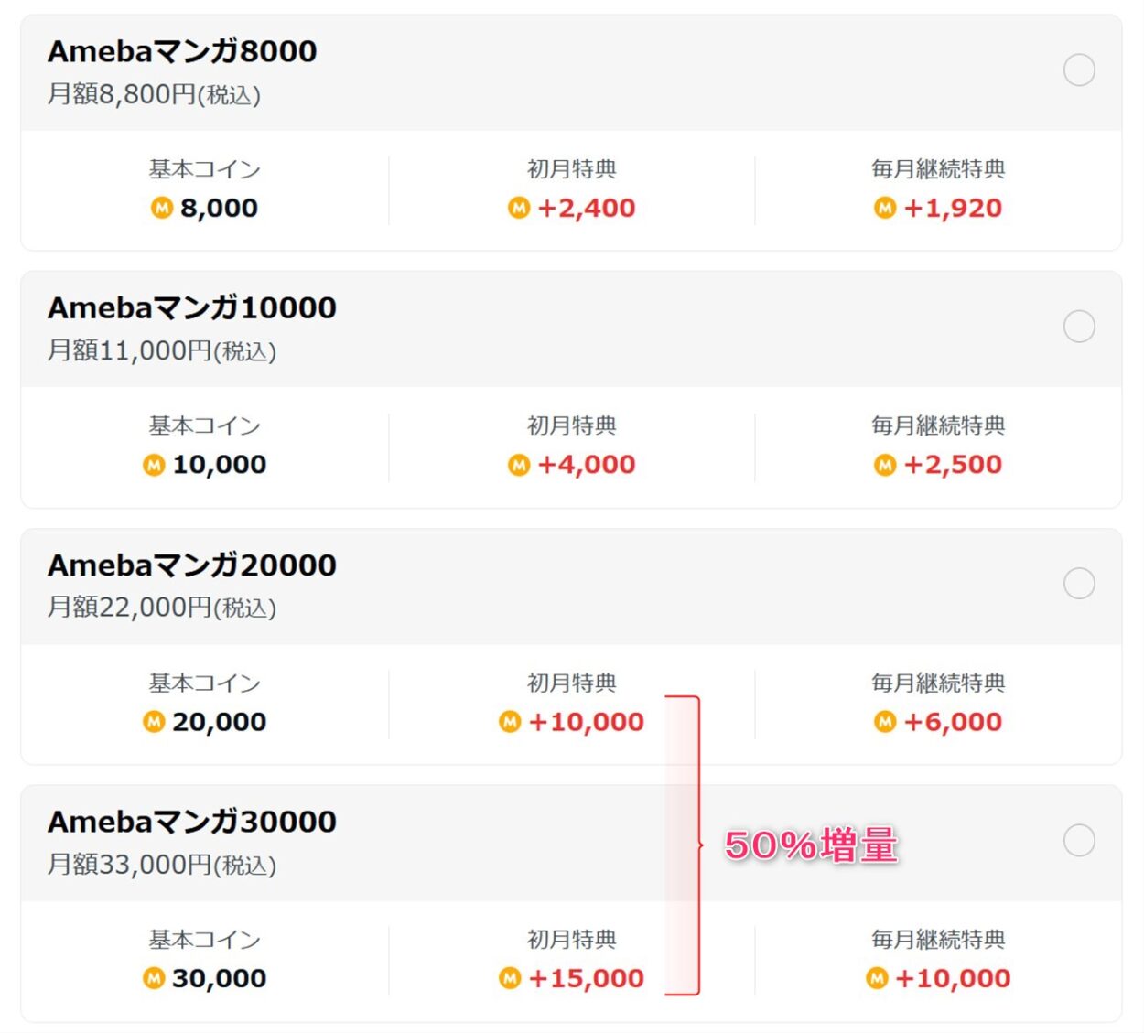Viewport: 1144px width, 1033px height.
Task: Click the coin icon beside +15,000
Action: coord(510,978)
